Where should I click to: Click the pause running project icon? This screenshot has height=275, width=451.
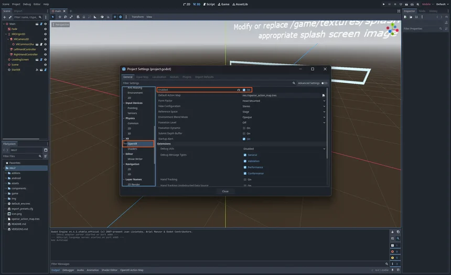(x=390, y=4)
